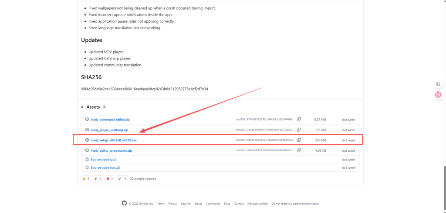This screenshot has height=213, width=446.
Task: Click sha256:21eae88e082c... hash text
Action: click(x=264, y=130)
